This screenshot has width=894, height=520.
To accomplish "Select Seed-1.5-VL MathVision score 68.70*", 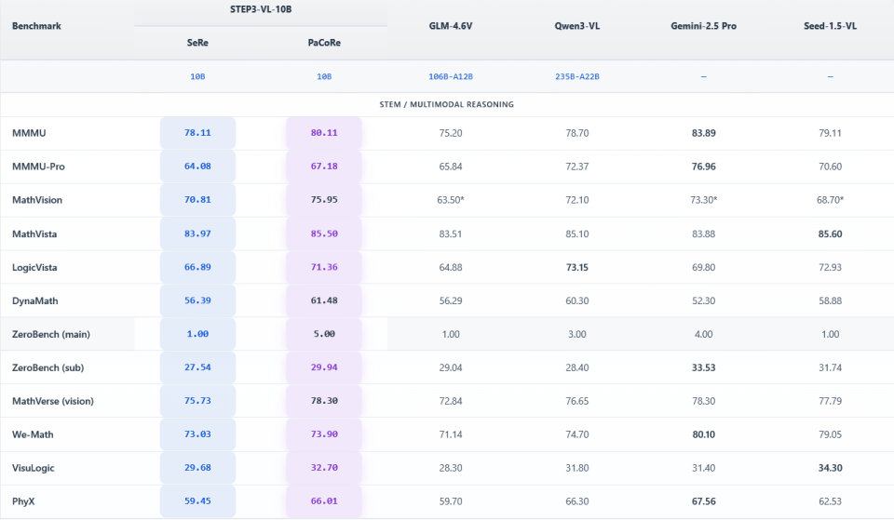I will click(x=830, y=200).
